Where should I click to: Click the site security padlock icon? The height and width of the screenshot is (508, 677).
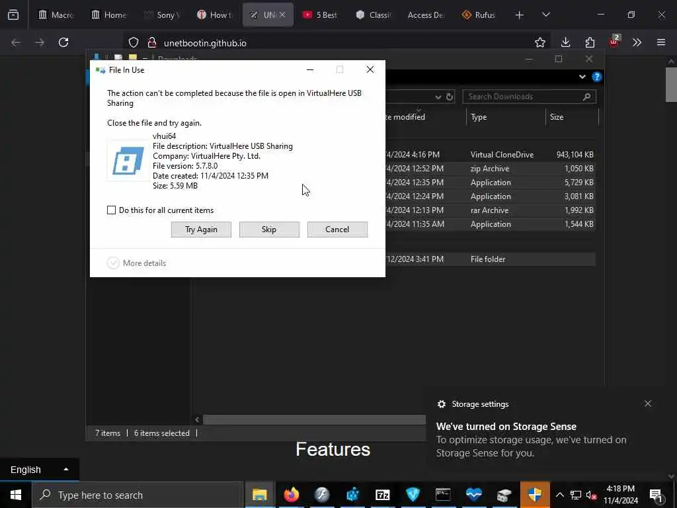[x=151, y=42]
